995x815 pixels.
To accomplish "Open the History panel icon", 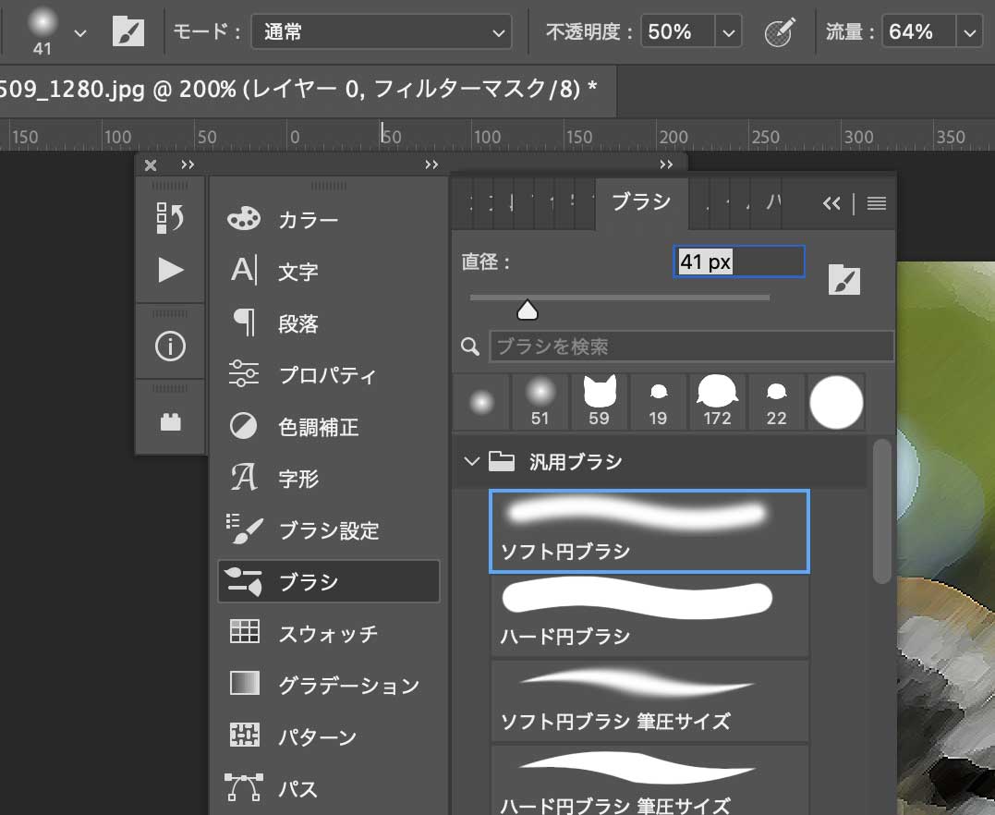I will (x=171, y=219).
